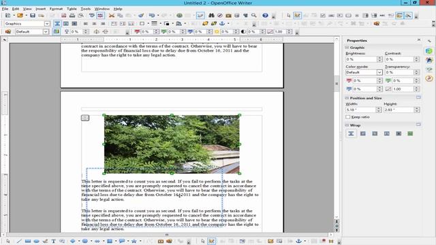436x245 pixels.
Task: Click the Change Anchor icon in the frame toolbar
Action: (x=222, y=24)
